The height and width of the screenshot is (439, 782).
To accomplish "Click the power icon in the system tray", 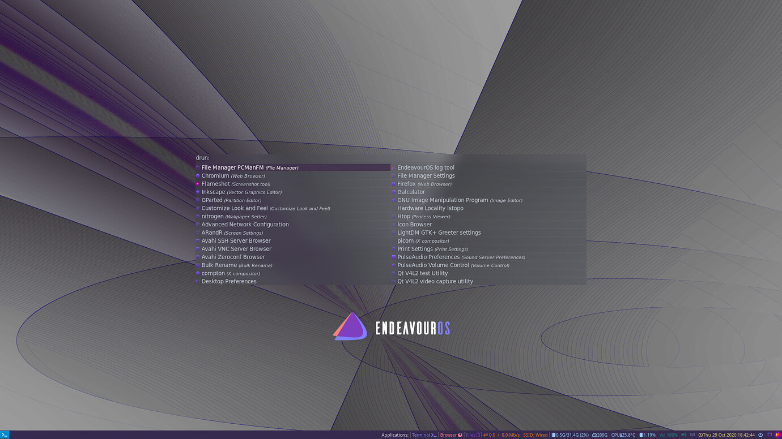I will 760,435.
